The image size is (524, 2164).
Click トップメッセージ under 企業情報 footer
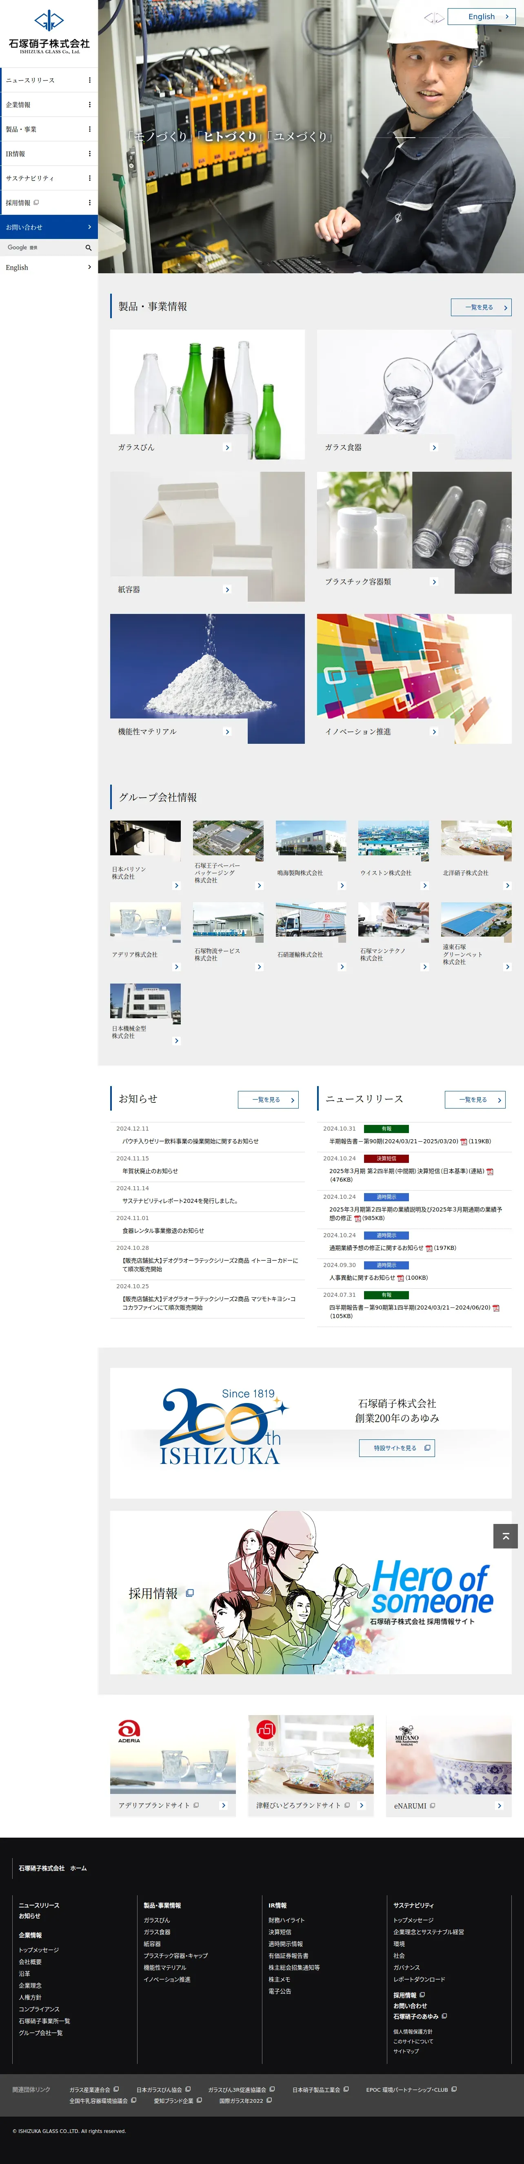pyautogui.click(x=39, y=1950)
